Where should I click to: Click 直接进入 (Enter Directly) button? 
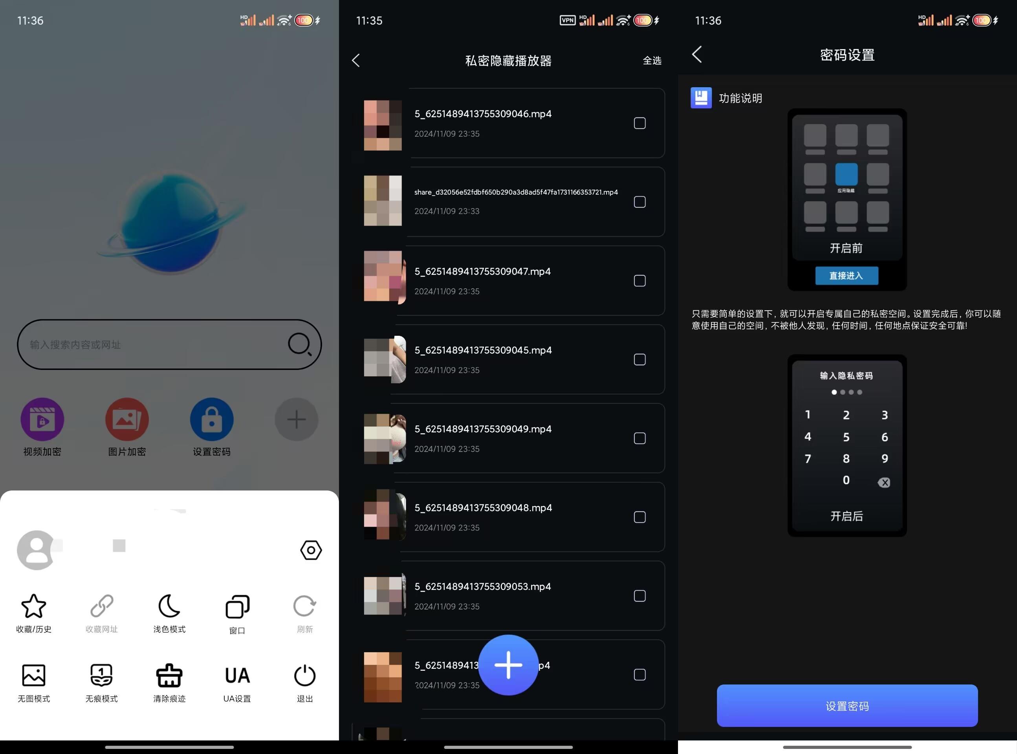[x=847, y=275]
